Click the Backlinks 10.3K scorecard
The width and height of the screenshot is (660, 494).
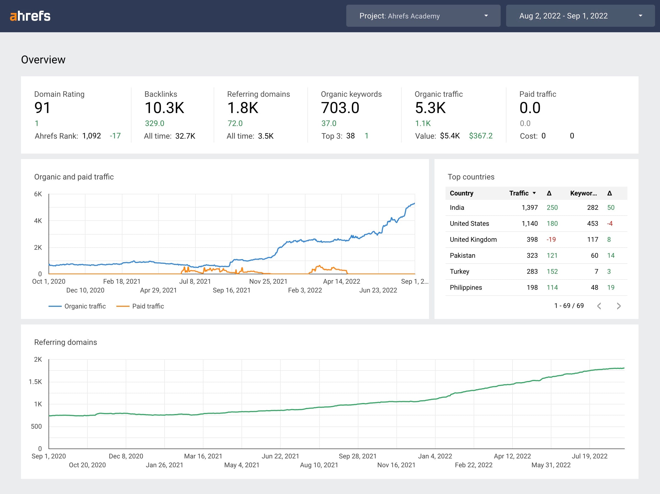164,108
